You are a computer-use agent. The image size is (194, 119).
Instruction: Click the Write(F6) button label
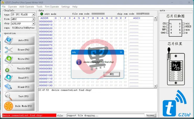pos(24,59)
